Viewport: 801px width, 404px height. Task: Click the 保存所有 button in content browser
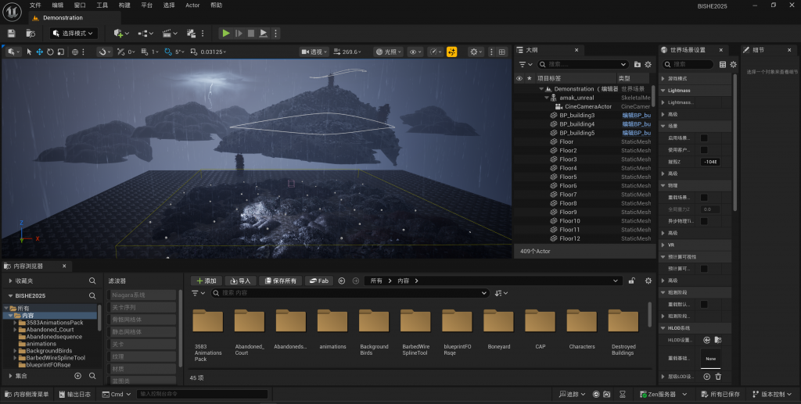pyautogui.click(x=279, y=281)
